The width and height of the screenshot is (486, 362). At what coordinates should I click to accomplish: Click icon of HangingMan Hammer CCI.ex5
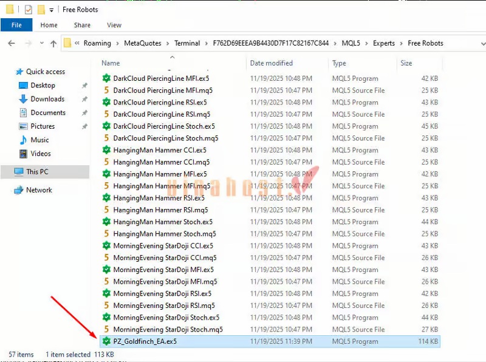106,150
